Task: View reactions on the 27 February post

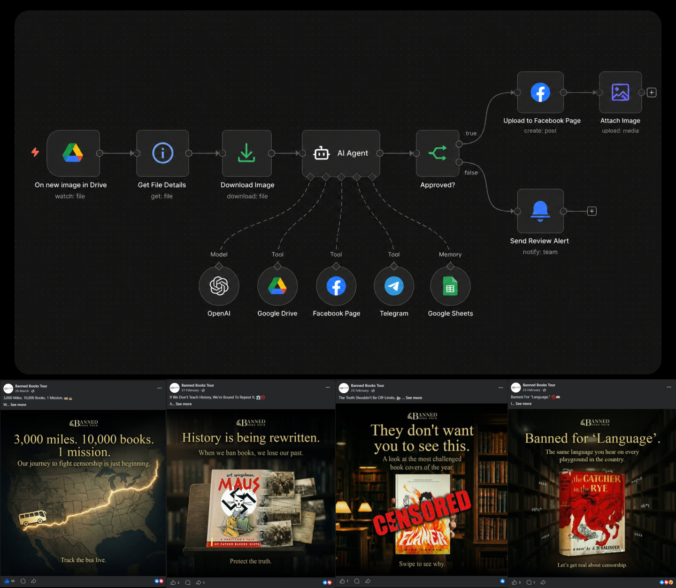Action: pyautogui.click(x=327, y=582)
